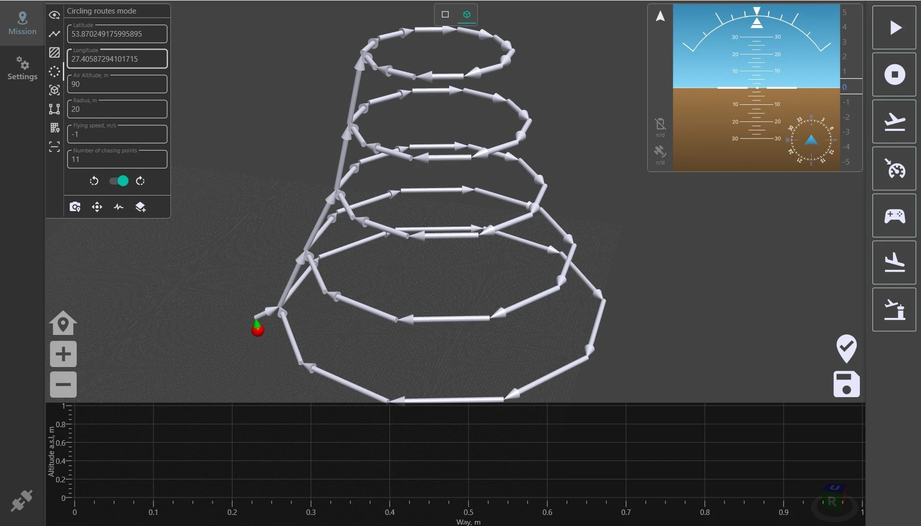Edit the Longitude field

[x=117, y=59]
